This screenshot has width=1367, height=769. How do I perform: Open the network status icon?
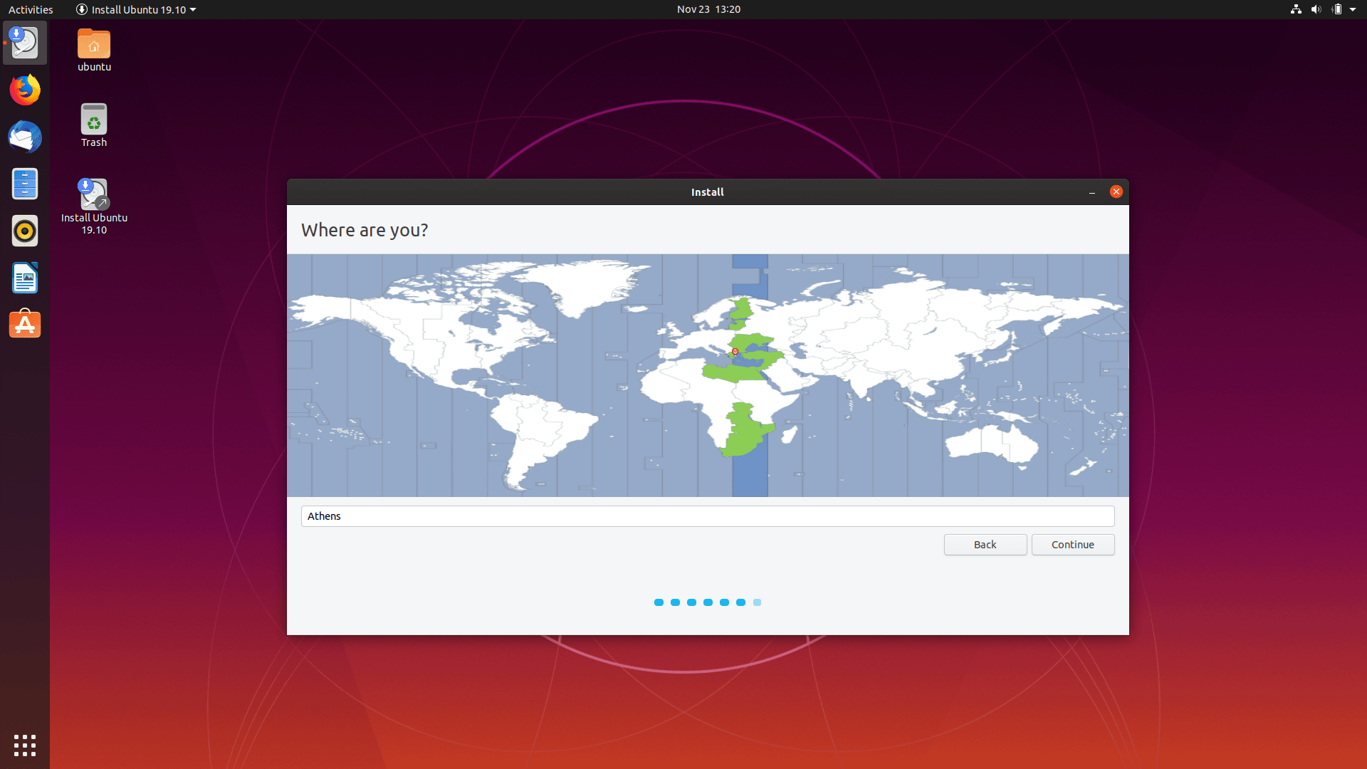[1296, 9]
